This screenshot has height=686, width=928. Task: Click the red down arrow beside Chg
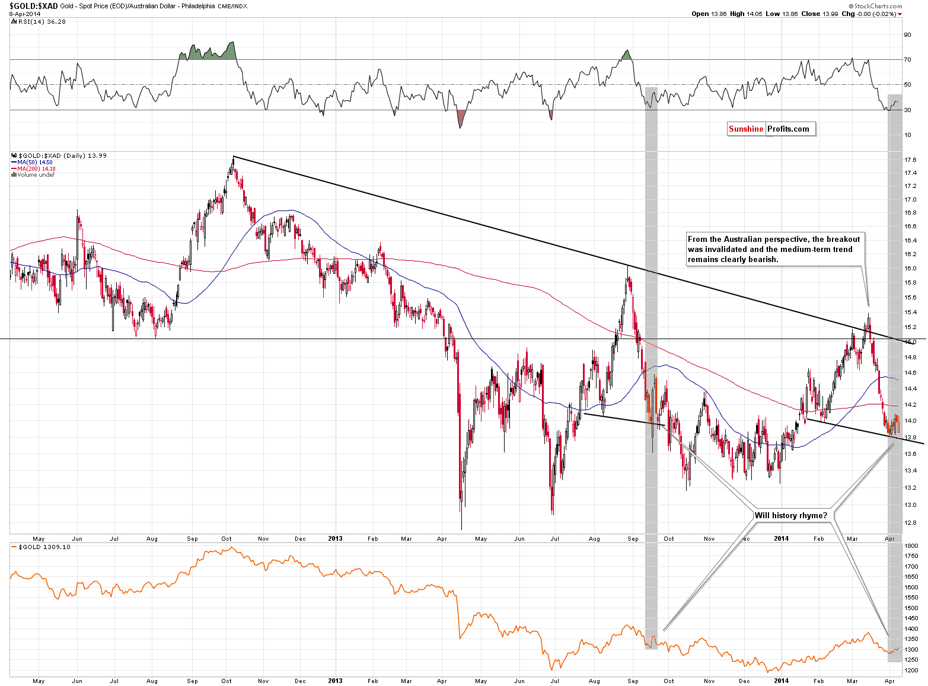[900, 14]
